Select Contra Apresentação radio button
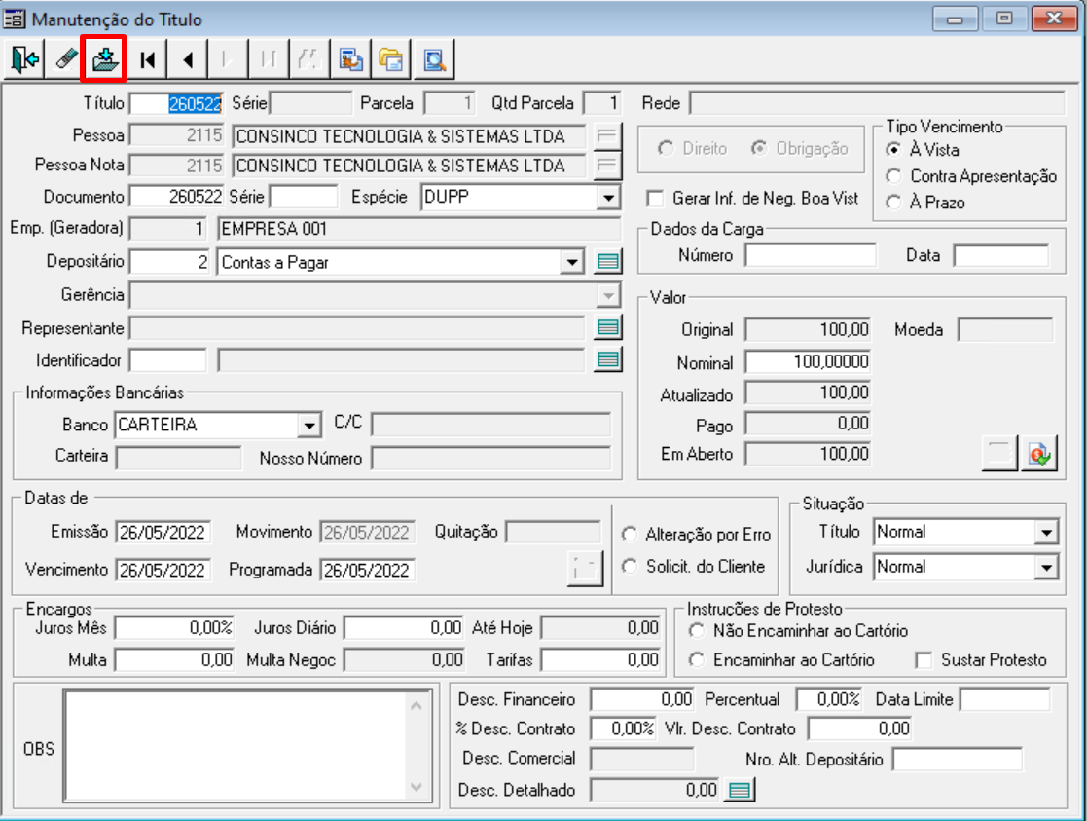Viewport: 1087px width, 821px height. tap(894, 176)
